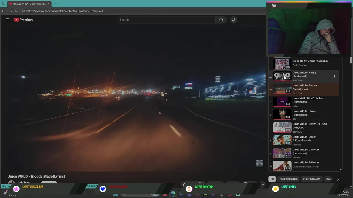Play Juice WRLD - 24 Hours [Unreleased]
This screenshot has width=353, height=198.
point(306,152)
